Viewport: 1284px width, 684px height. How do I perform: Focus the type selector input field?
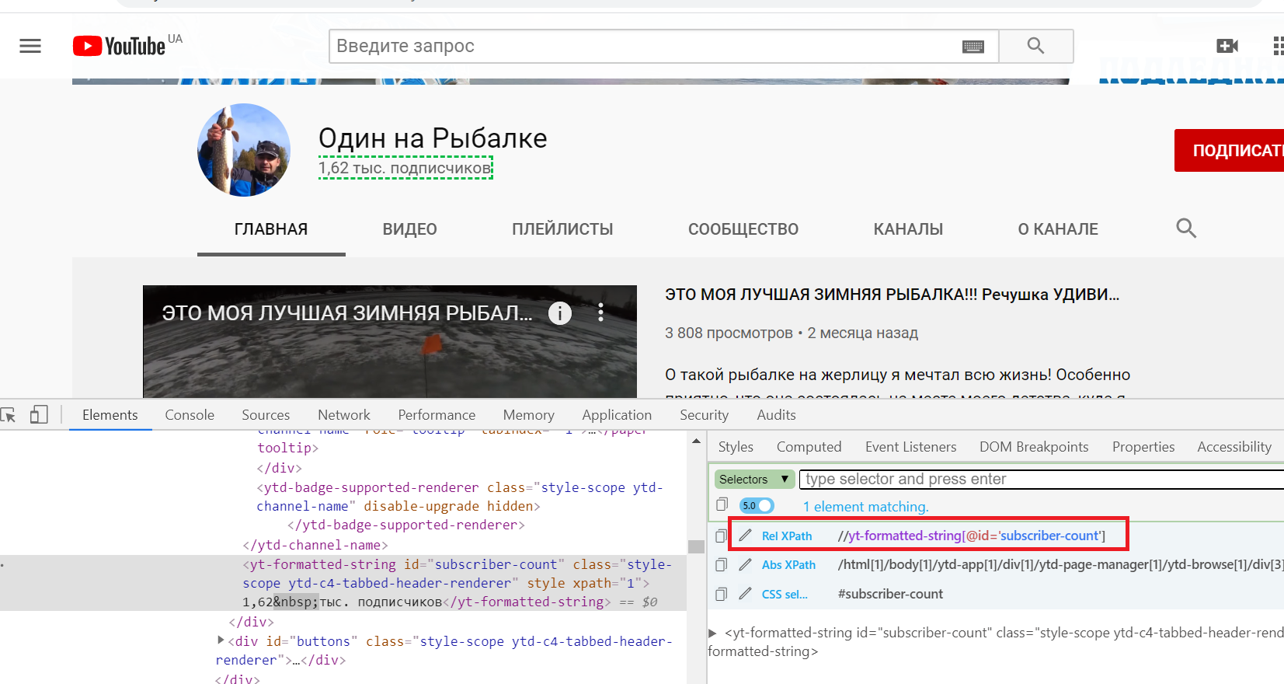pos(1041,479)
